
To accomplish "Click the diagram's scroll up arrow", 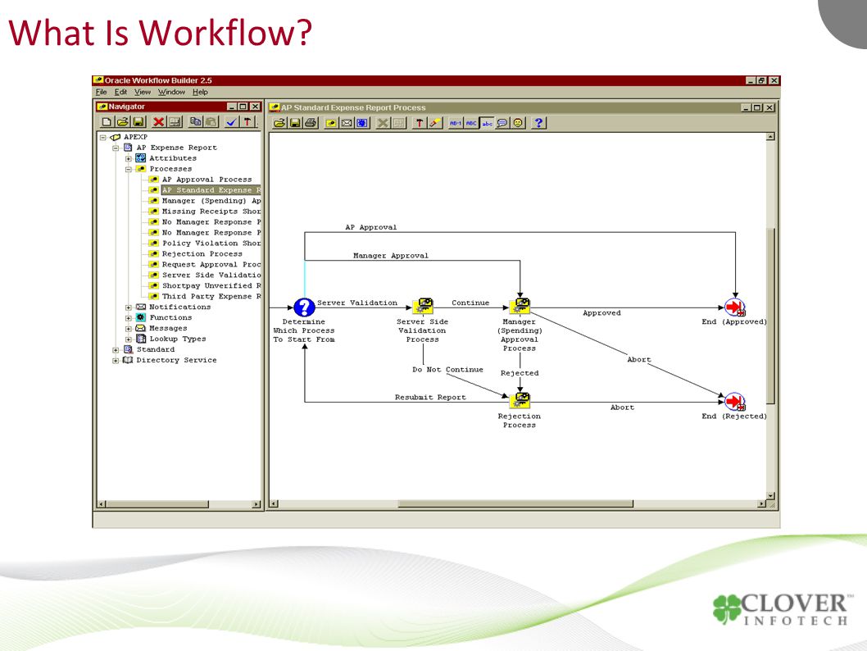I will (770, 137).
